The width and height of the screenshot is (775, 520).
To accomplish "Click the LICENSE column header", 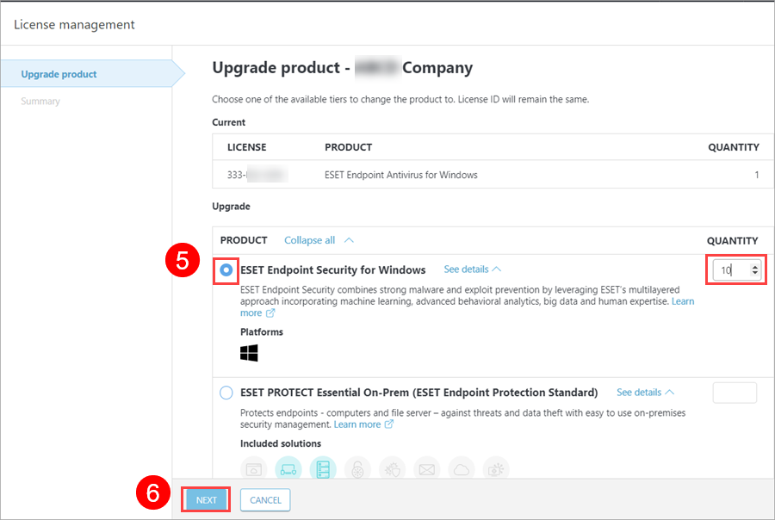I will pyautogui.click(x=246, y=147).
